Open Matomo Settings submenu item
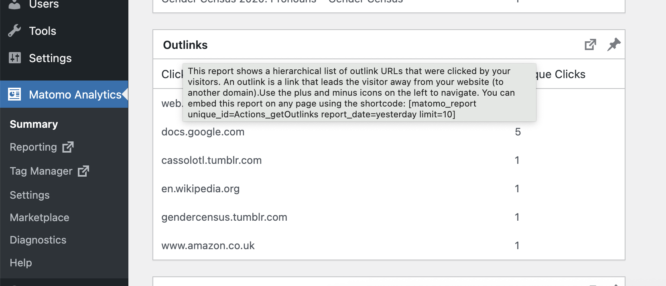The height and width of the screenshot is (286, 666). click(30, 195)
